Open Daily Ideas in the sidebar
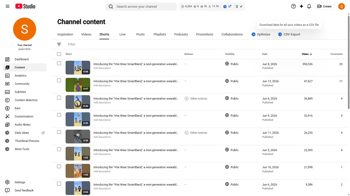 click(25, 133)
